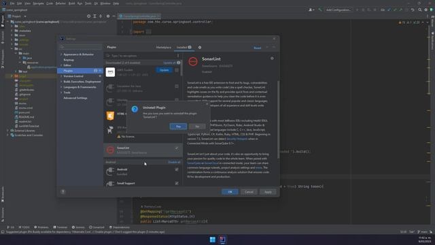Screen dimensions: 435x245
Task: Select the Android plugin in the list
Action: [x=143, y=171]
